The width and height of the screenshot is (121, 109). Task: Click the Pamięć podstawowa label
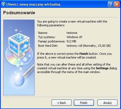[x=52, y=41]
